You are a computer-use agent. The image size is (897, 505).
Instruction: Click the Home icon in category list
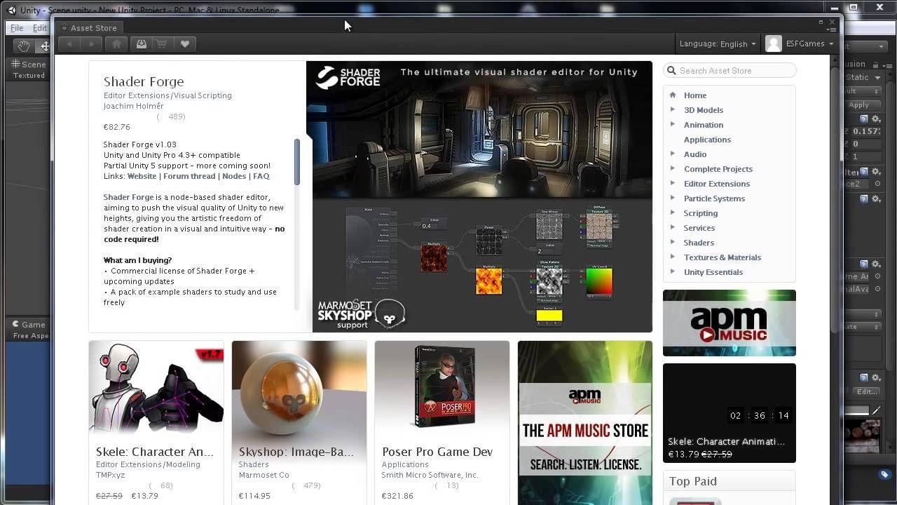(x=673, y=95)
